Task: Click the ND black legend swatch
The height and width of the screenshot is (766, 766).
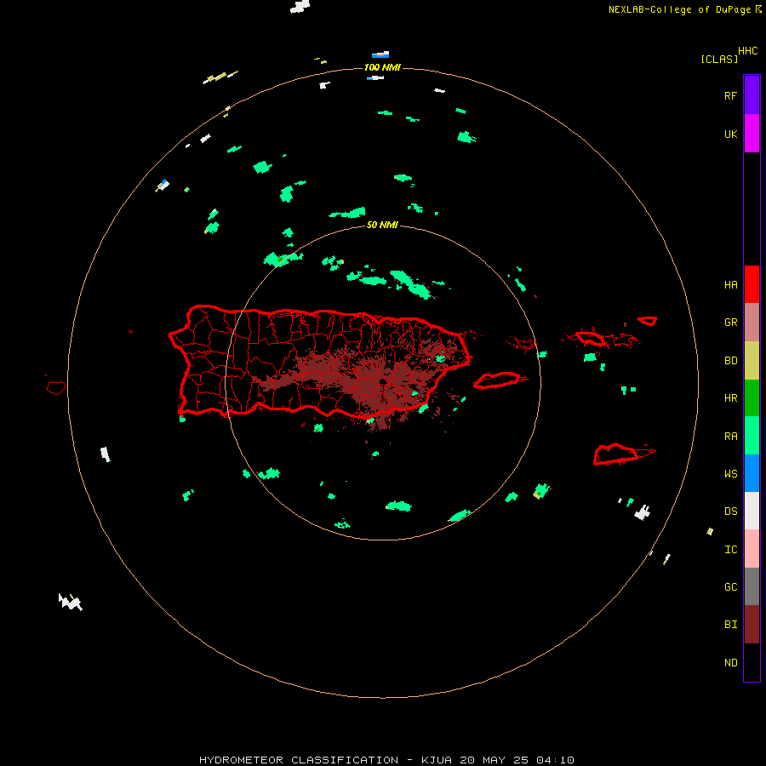Action: [752, 662]
